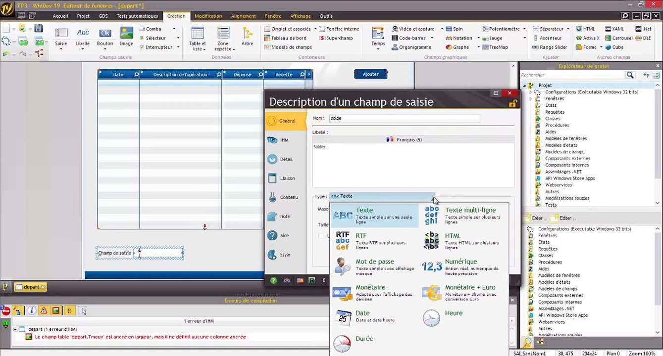Select the depart document tab

[x=31, y=287]
